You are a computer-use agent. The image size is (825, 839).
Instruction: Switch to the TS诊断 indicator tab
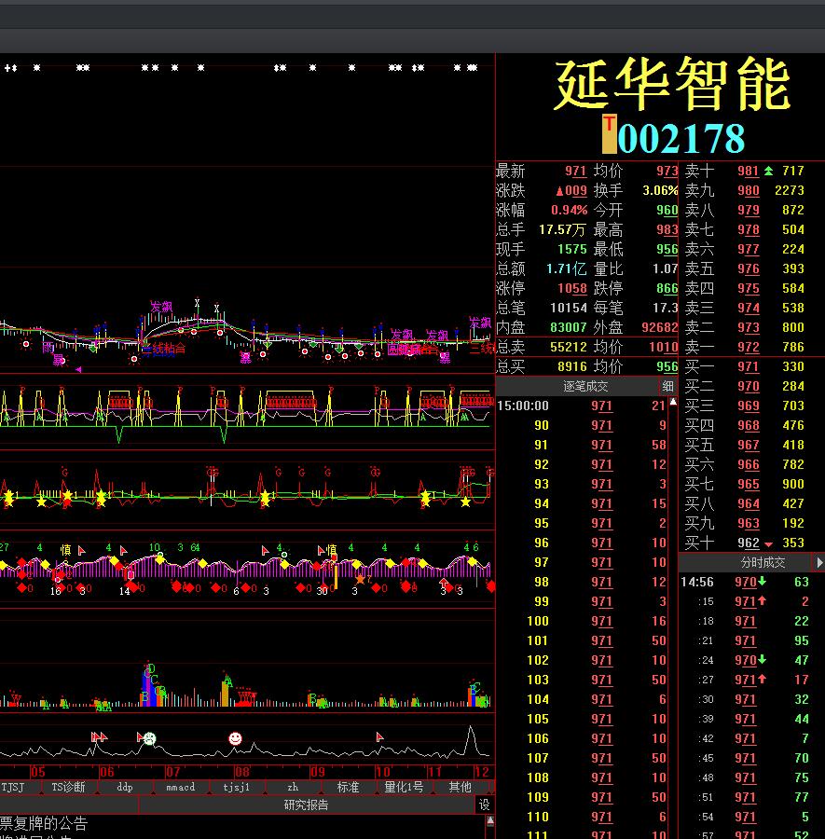68,787
